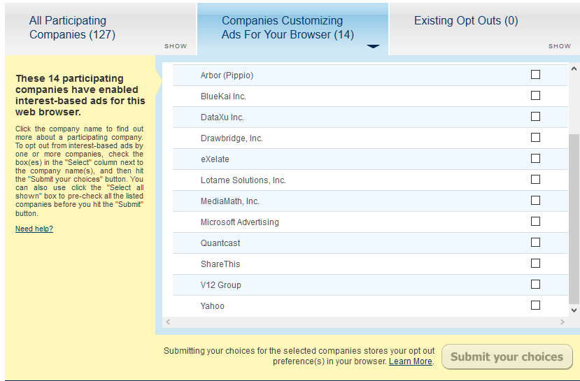580x381 pixels.
Task: Check the Arbor (Pippio) opt-out box
Action: 535,75
